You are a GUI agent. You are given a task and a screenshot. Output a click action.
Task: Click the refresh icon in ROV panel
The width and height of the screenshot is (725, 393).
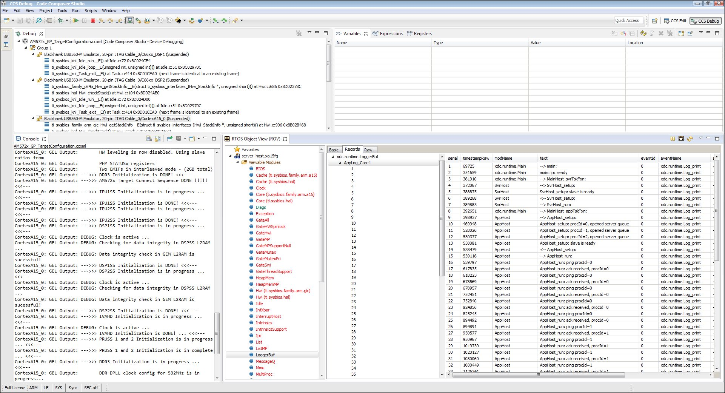[x=690, y=139]
